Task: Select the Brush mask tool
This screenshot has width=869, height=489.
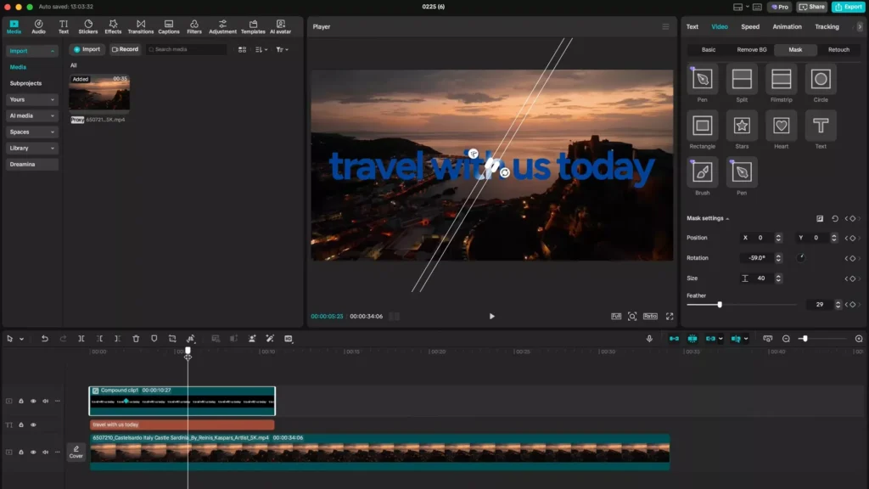Action: 702,173
